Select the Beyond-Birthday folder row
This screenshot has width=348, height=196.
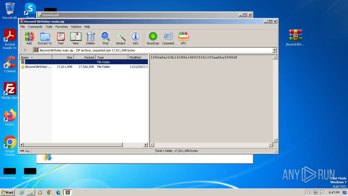click(84, 67)
